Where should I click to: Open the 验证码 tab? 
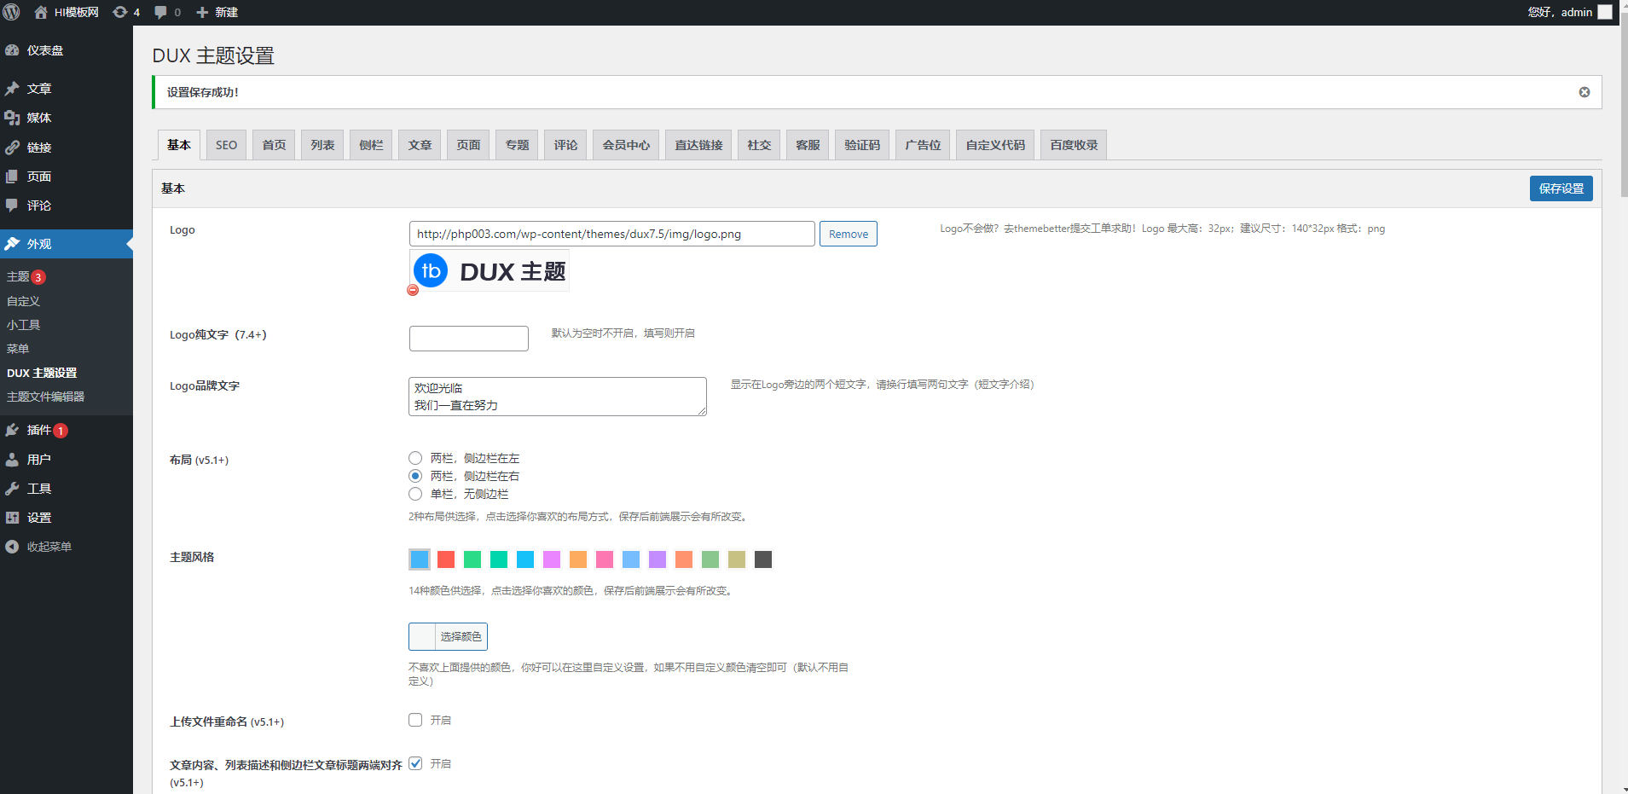(x=862, y=145)
